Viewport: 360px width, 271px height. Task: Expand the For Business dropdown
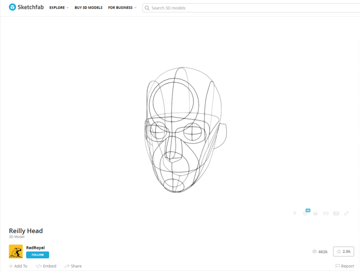pyautogui.click(x=122, y=8)
